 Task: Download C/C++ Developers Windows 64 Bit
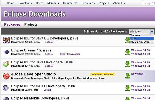coord(141,90)
